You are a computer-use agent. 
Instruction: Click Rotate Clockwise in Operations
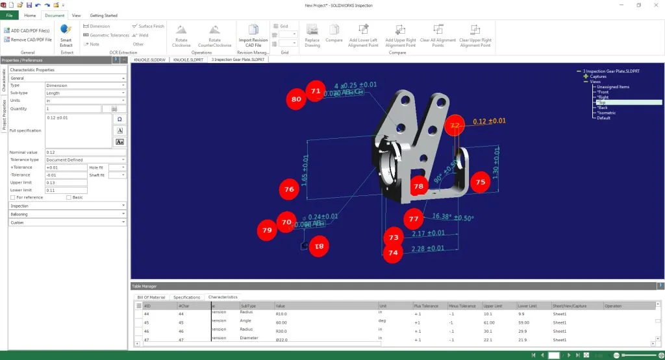[x=182, y=30]
